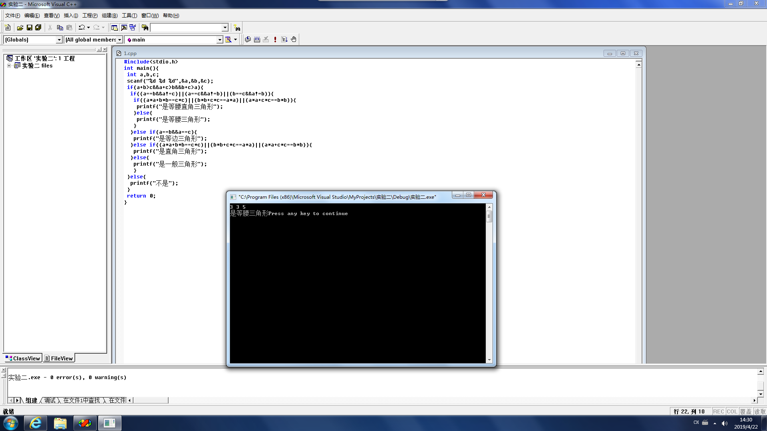Switch to the ClassView tab
Image resolution: width=767 pixels, height=431 pixels.
(x=23, y=358)
